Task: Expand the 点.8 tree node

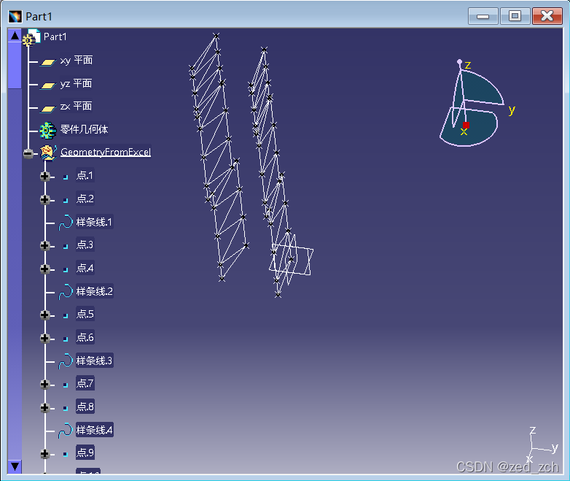Action: (x=45, y=407)
